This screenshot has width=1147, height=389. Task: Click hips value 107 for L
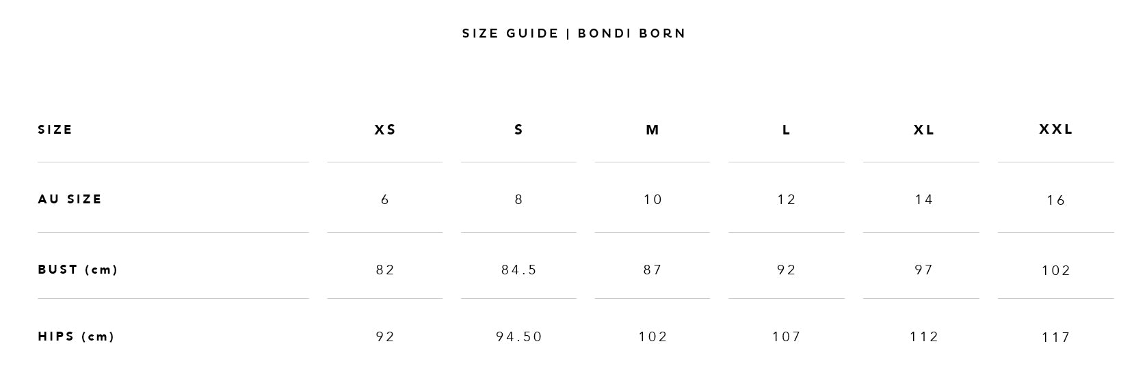point(787,336)
